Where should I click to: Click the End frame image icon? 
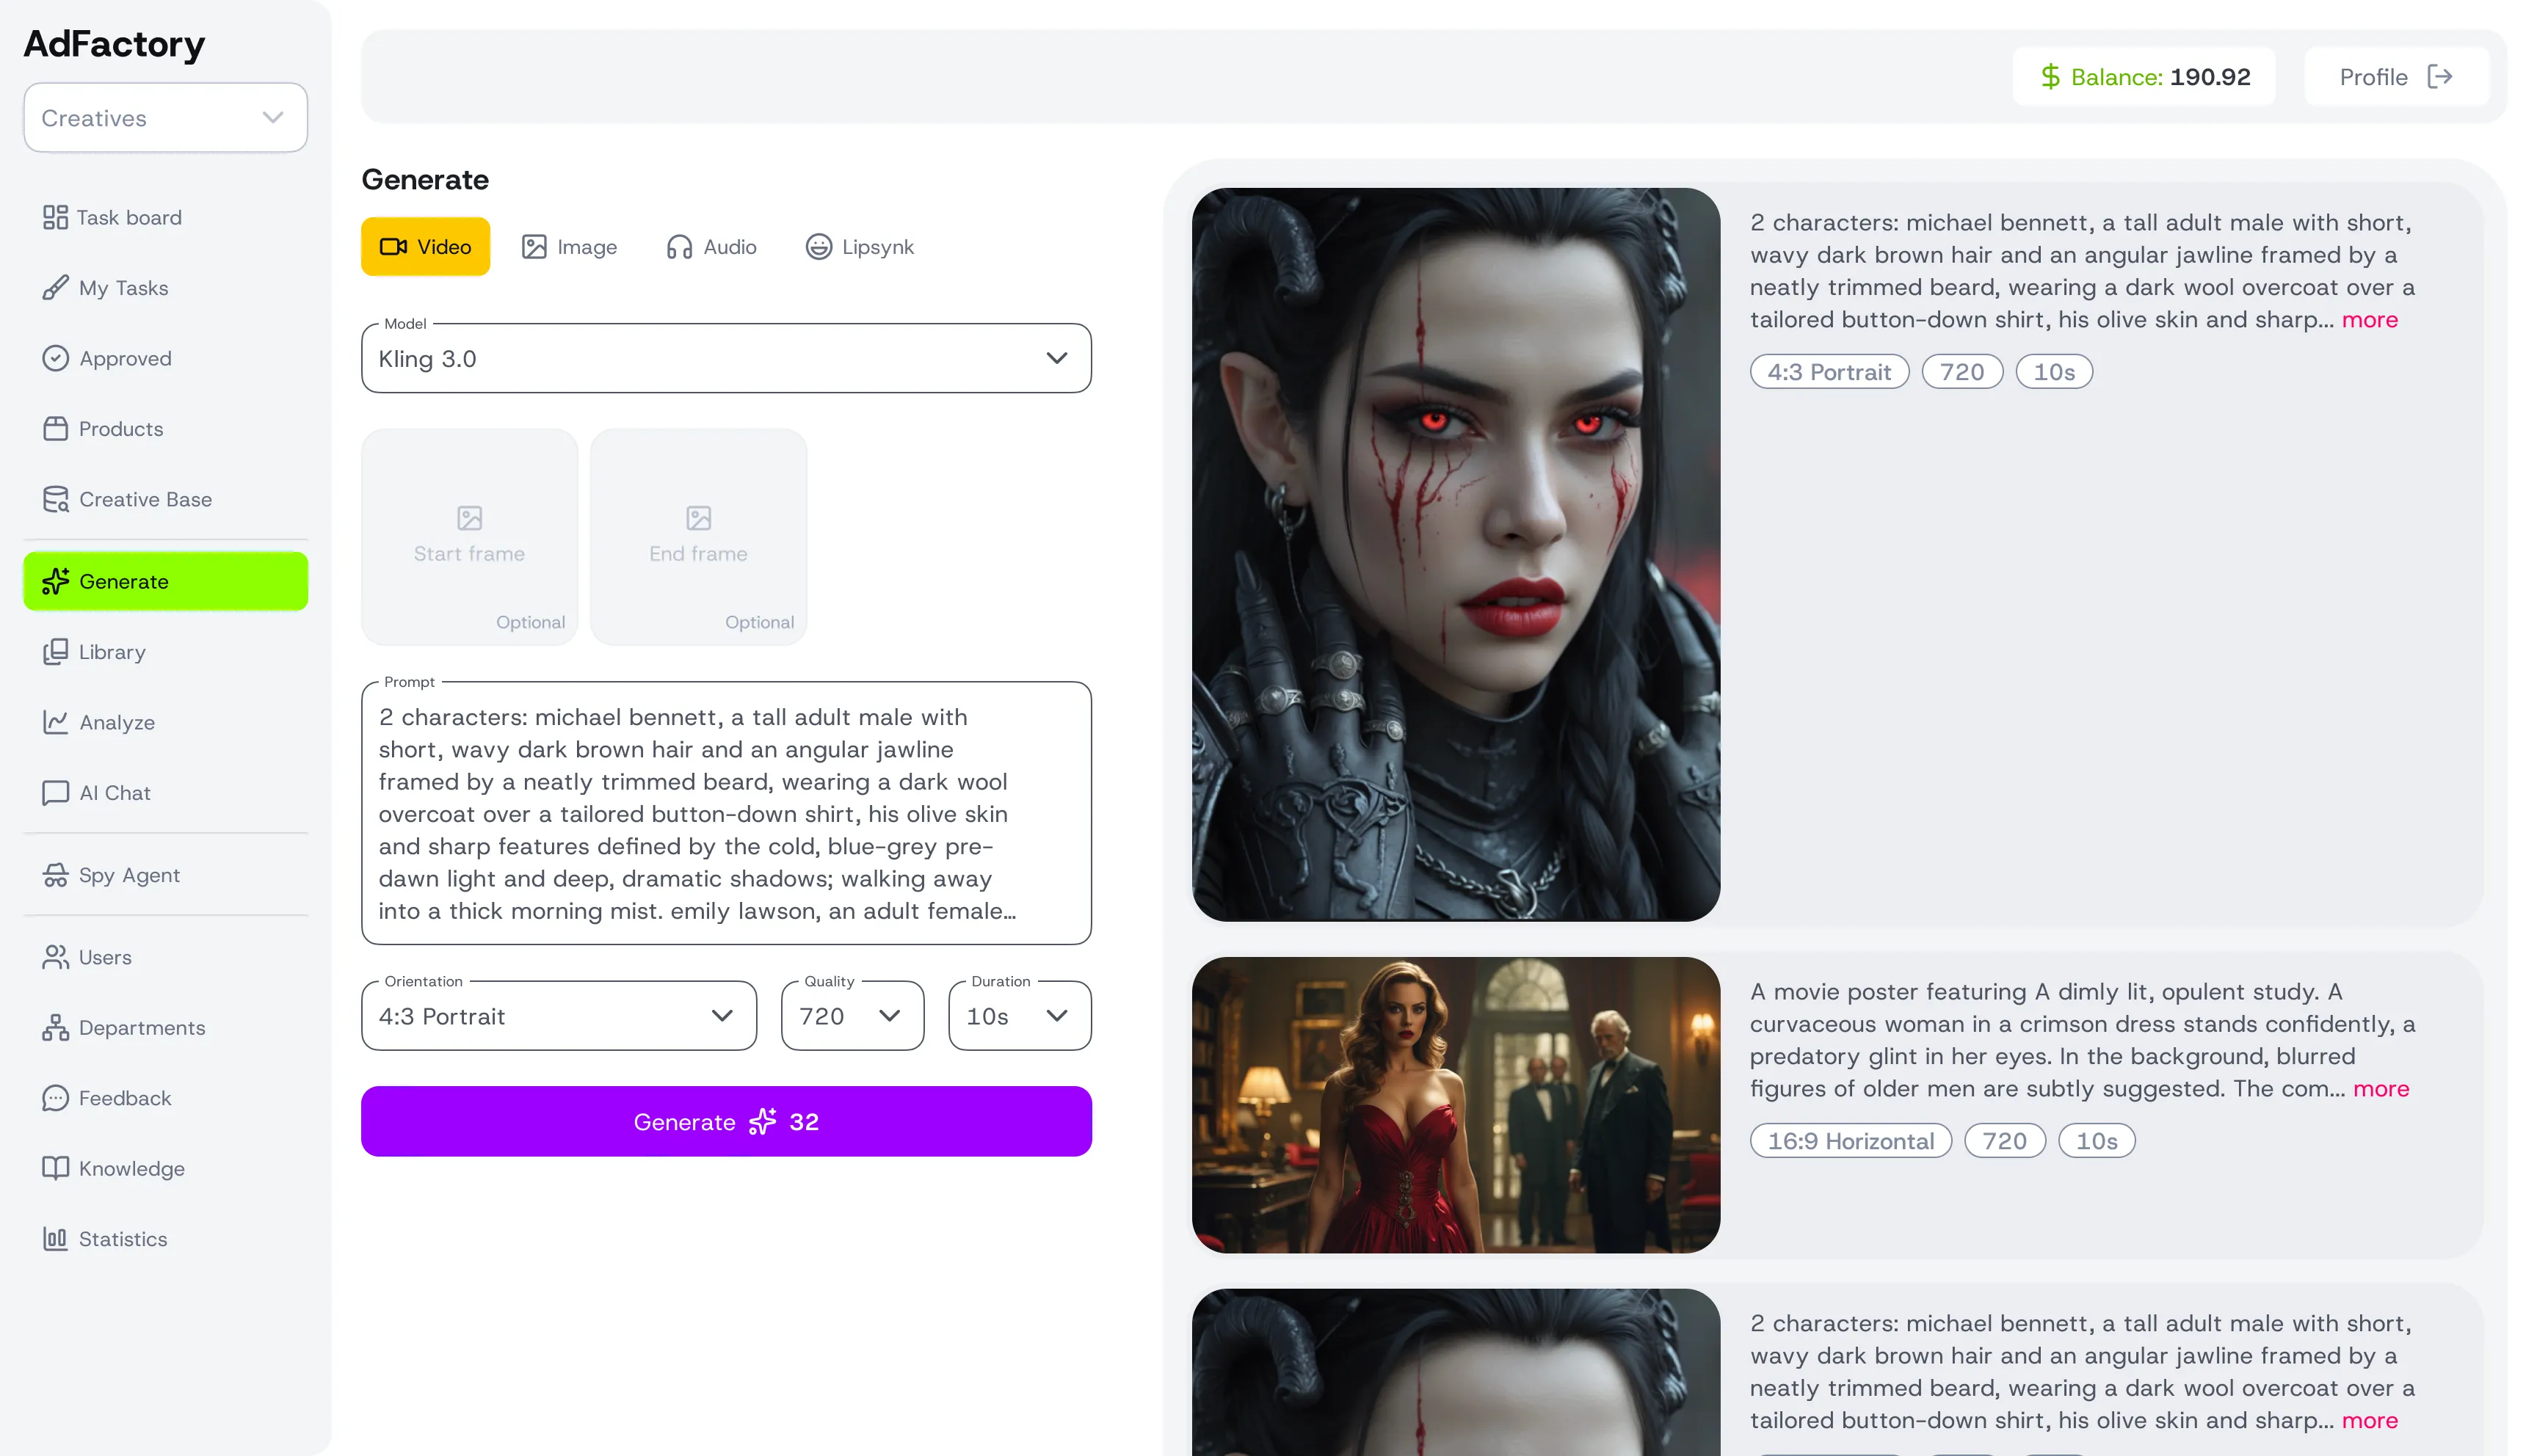tap(698, 518)
